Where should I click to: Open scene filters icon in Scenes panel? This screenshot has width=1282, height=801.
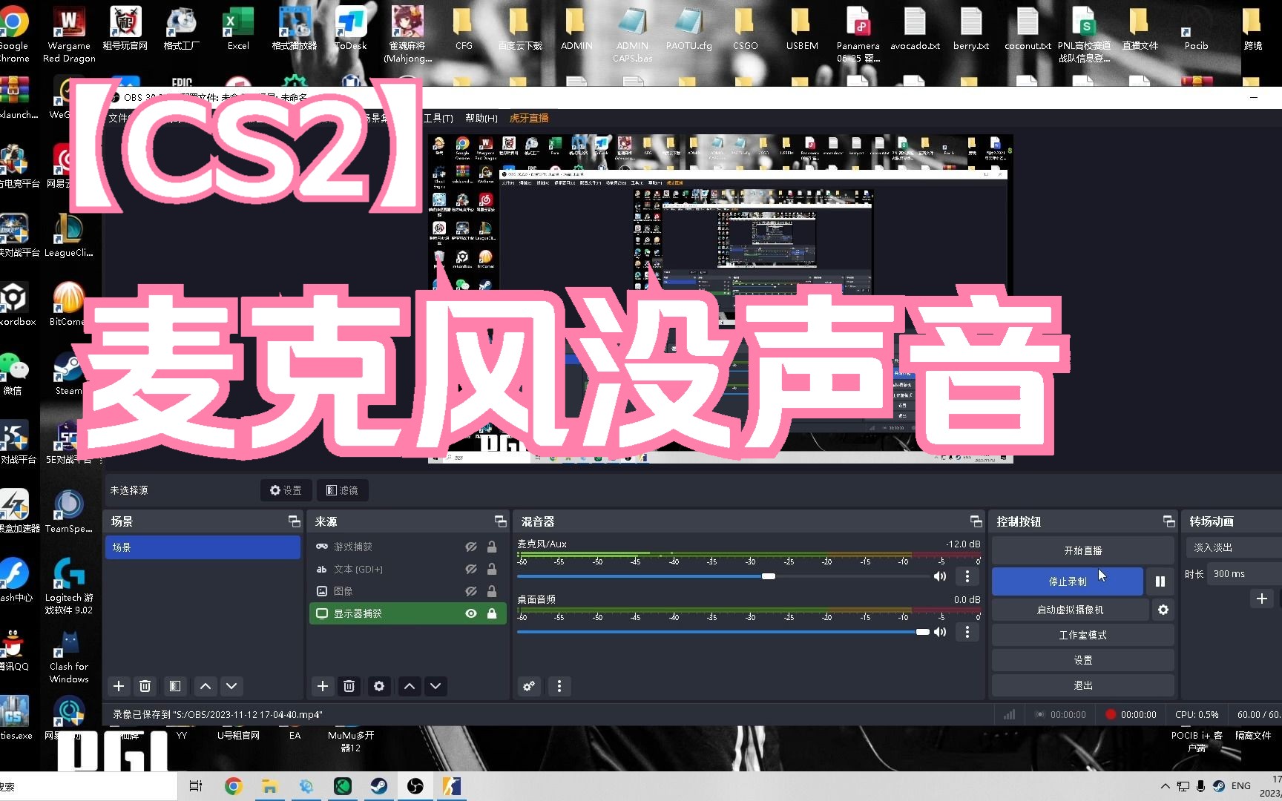[x=175, y=686]
